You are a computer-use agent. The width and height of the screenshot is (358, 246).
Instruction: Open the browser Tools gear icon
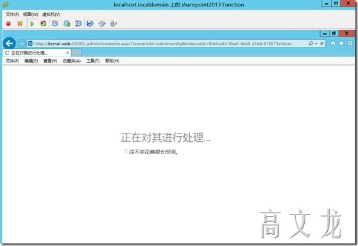point(350,43)
